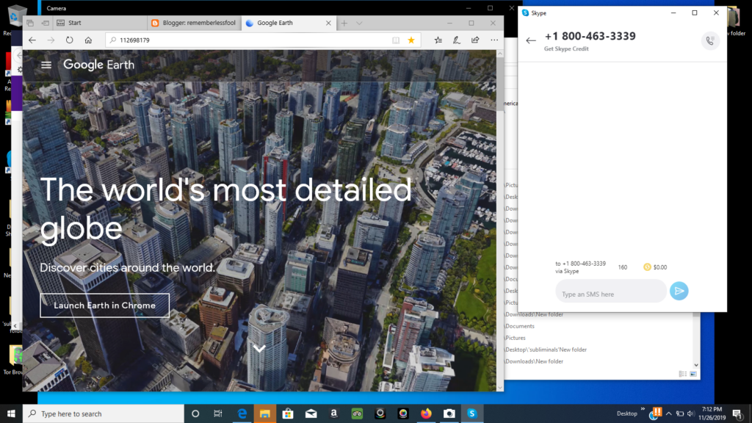Open Cortana from the taskbar

195,413
